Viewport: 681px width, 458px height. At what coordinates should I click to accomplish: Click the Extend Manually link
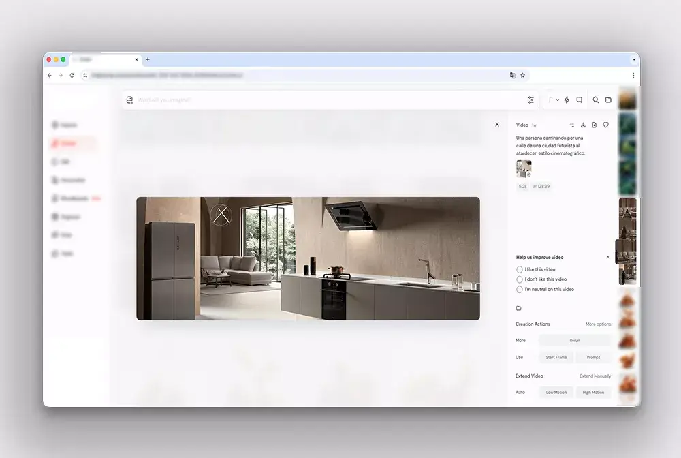click(x=595, y=376)
